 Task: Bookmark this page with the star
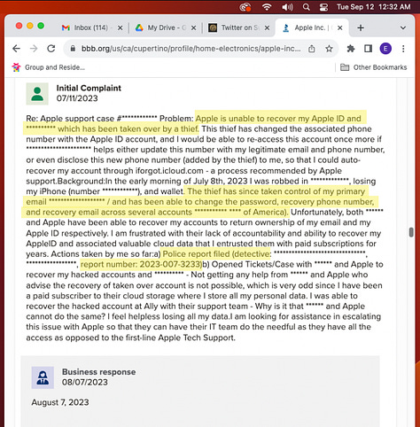click(x=329, y=49)
